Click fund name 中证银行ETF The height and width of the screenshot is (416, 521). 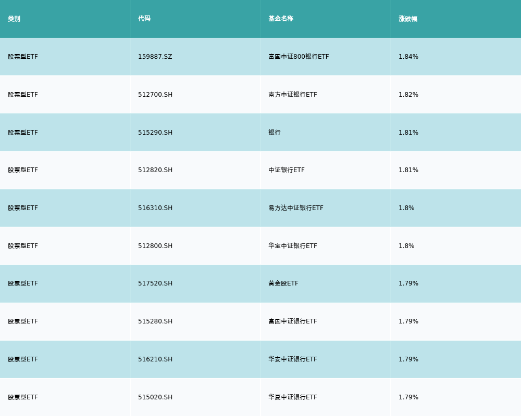coord(286,170)
